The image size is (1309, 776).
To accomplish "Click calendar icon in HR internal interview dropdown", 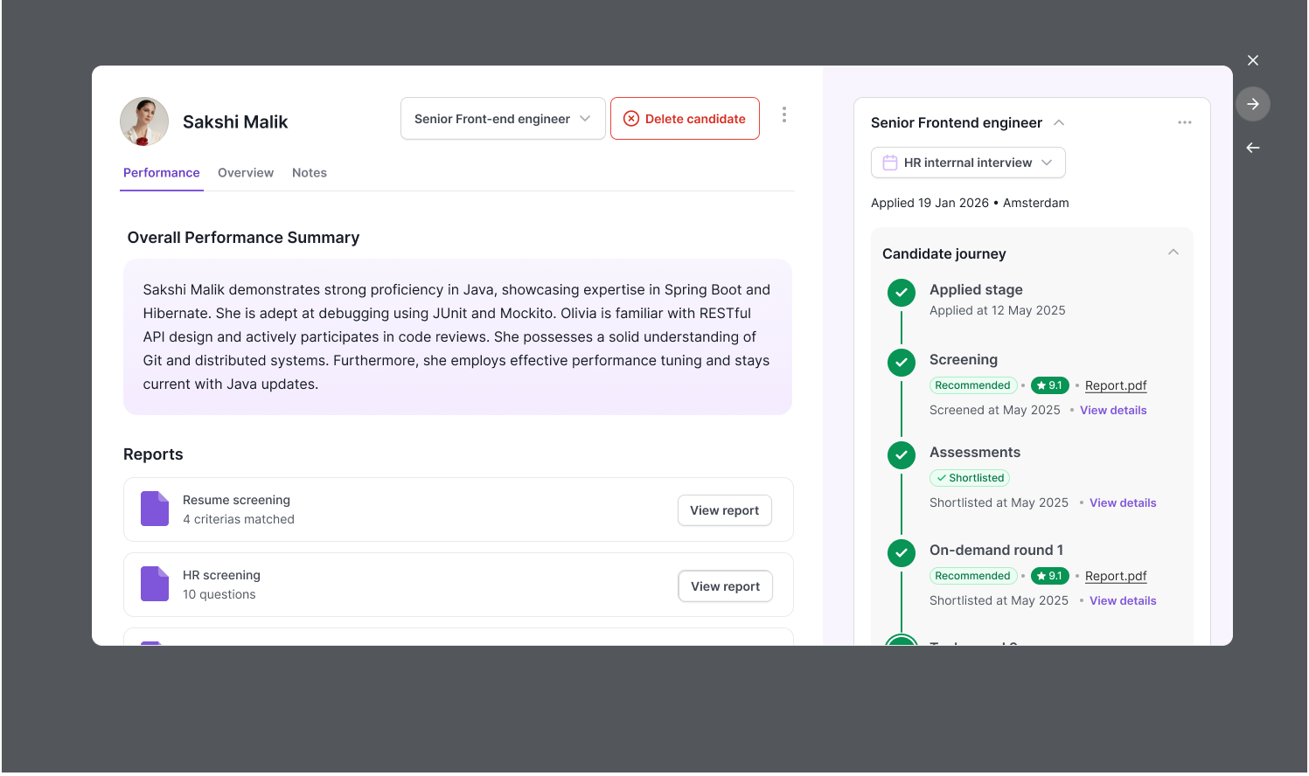I will [x=890, y=163].
